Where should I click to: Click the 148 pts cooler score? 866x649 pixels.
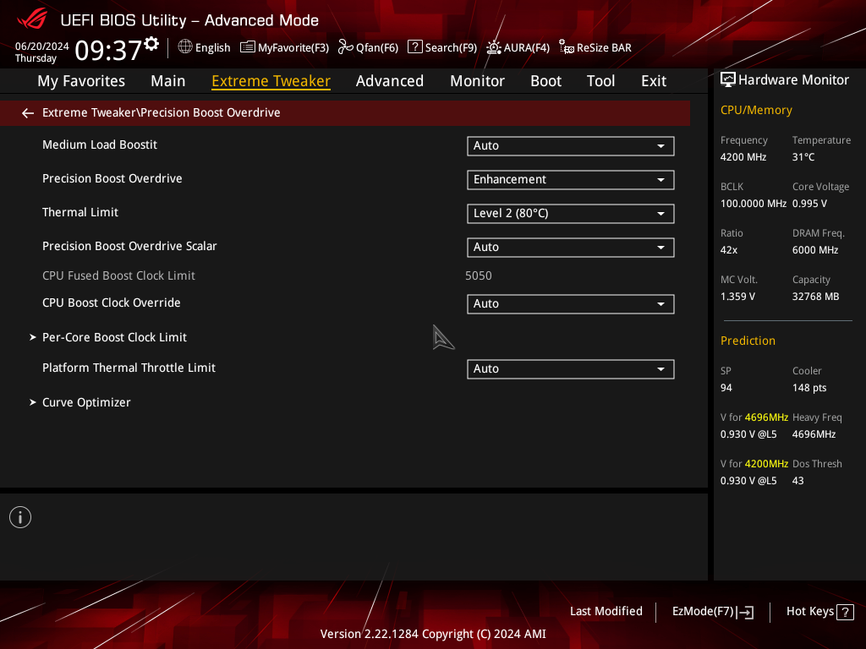809,387
